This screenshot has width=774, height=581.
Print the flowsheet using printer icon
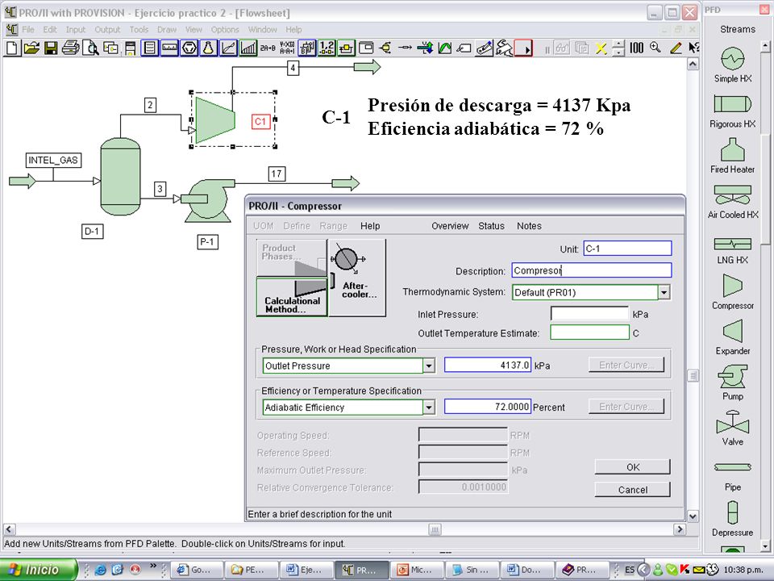click(x=71, y=48)
